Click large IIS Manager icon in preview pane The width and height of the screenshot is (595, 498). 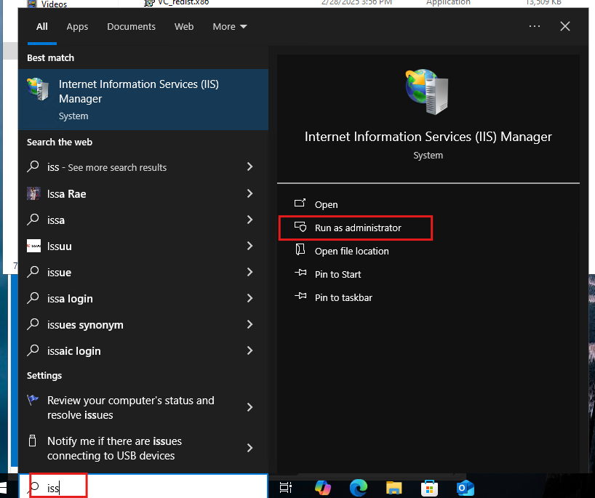428,92
